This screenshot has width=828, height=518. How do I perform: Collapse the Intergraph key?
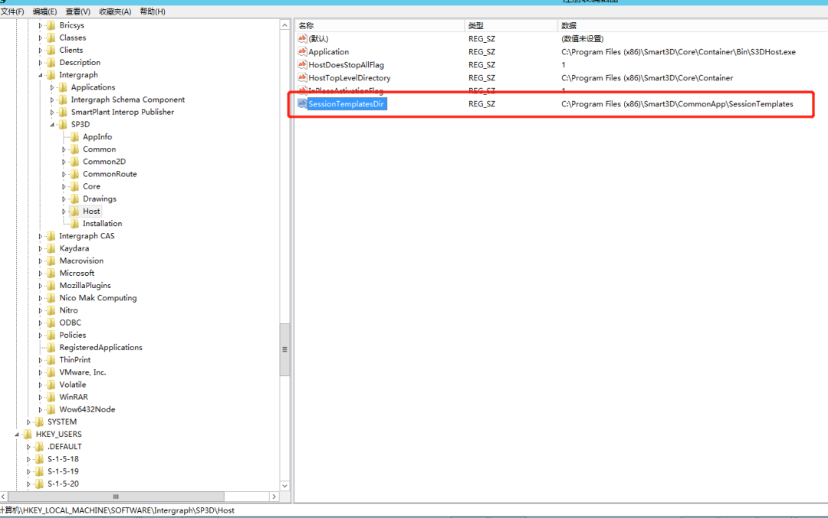pyautogui.click(x=40, y=75)
